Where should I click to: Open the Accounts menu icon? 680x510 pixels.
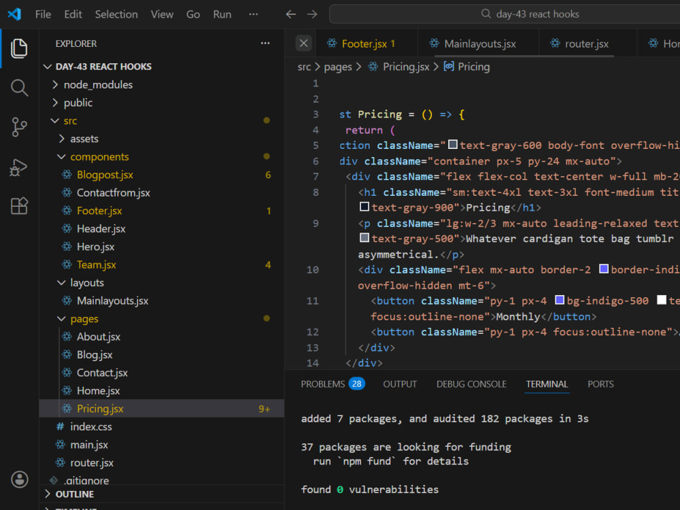(x=20, y=479)
